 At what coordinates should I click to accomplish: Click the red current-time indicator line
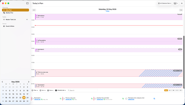click(109, 26)
